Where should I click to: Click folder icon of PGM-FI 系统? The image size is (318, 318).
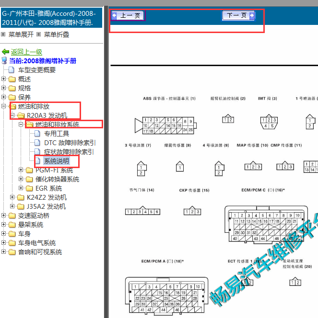(x=29, y=170)
